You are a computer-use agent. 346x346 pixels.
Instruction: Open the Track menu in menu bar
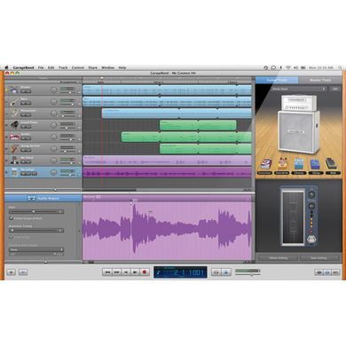63,67
